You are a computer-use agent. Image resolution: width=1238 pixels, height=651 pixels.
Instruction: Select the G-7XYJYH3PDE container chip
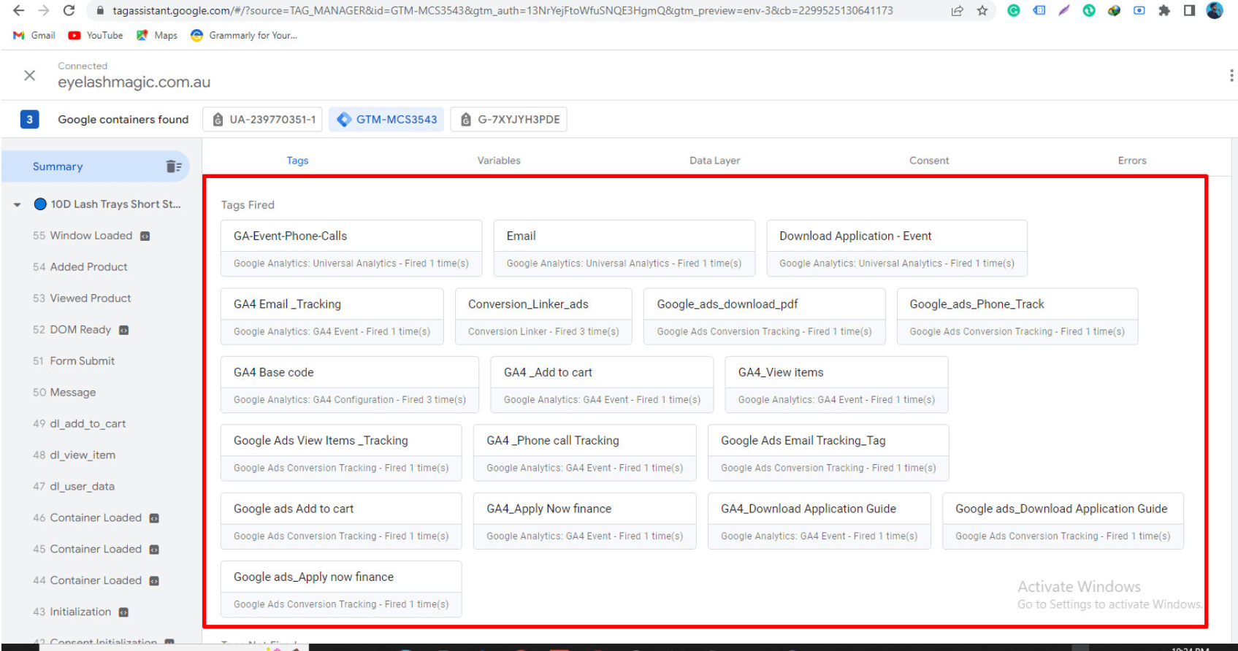coord(509,120)
